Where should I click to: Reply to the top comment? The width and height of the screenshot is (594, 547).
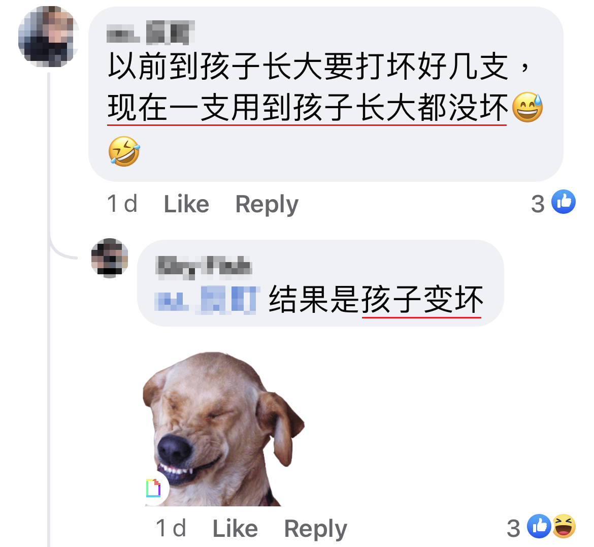267,205
